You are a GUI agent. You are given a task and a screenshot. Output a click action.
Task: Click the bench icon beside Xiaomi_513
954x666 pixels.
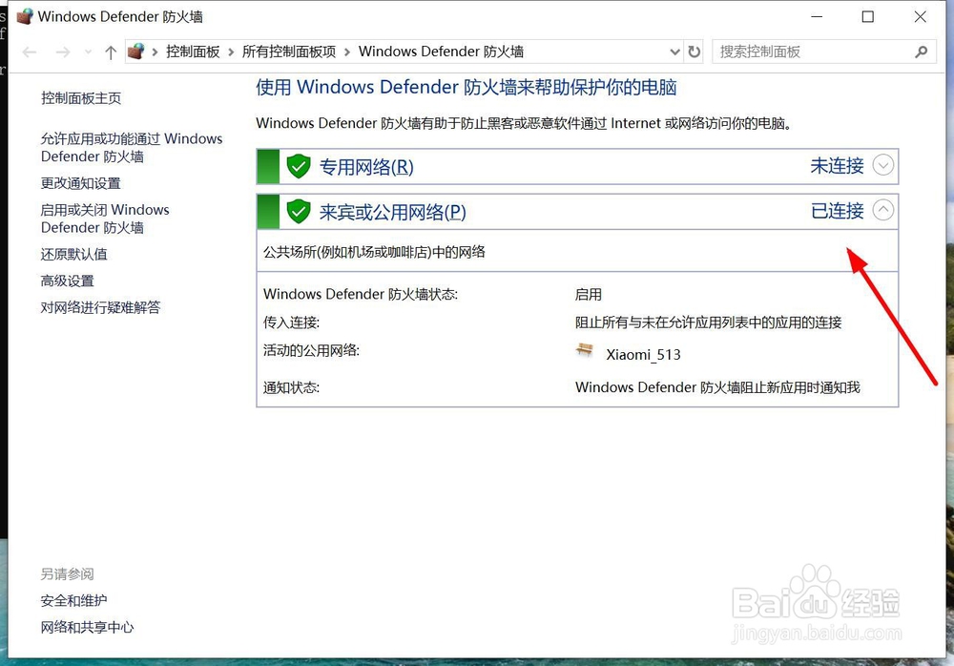[585, 350]
